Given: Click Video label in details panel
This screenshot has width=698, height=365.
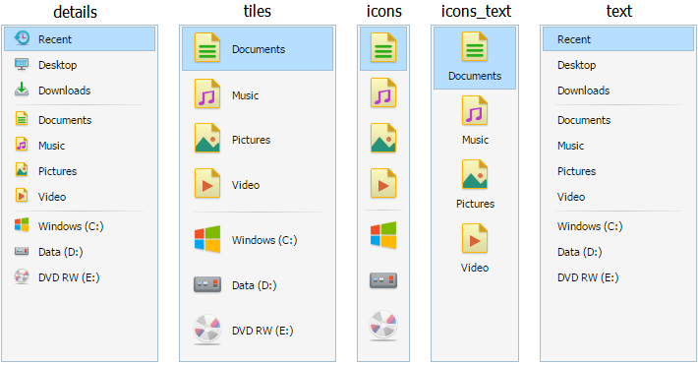Looking at the screenshot, I should [x=52, y=197].
